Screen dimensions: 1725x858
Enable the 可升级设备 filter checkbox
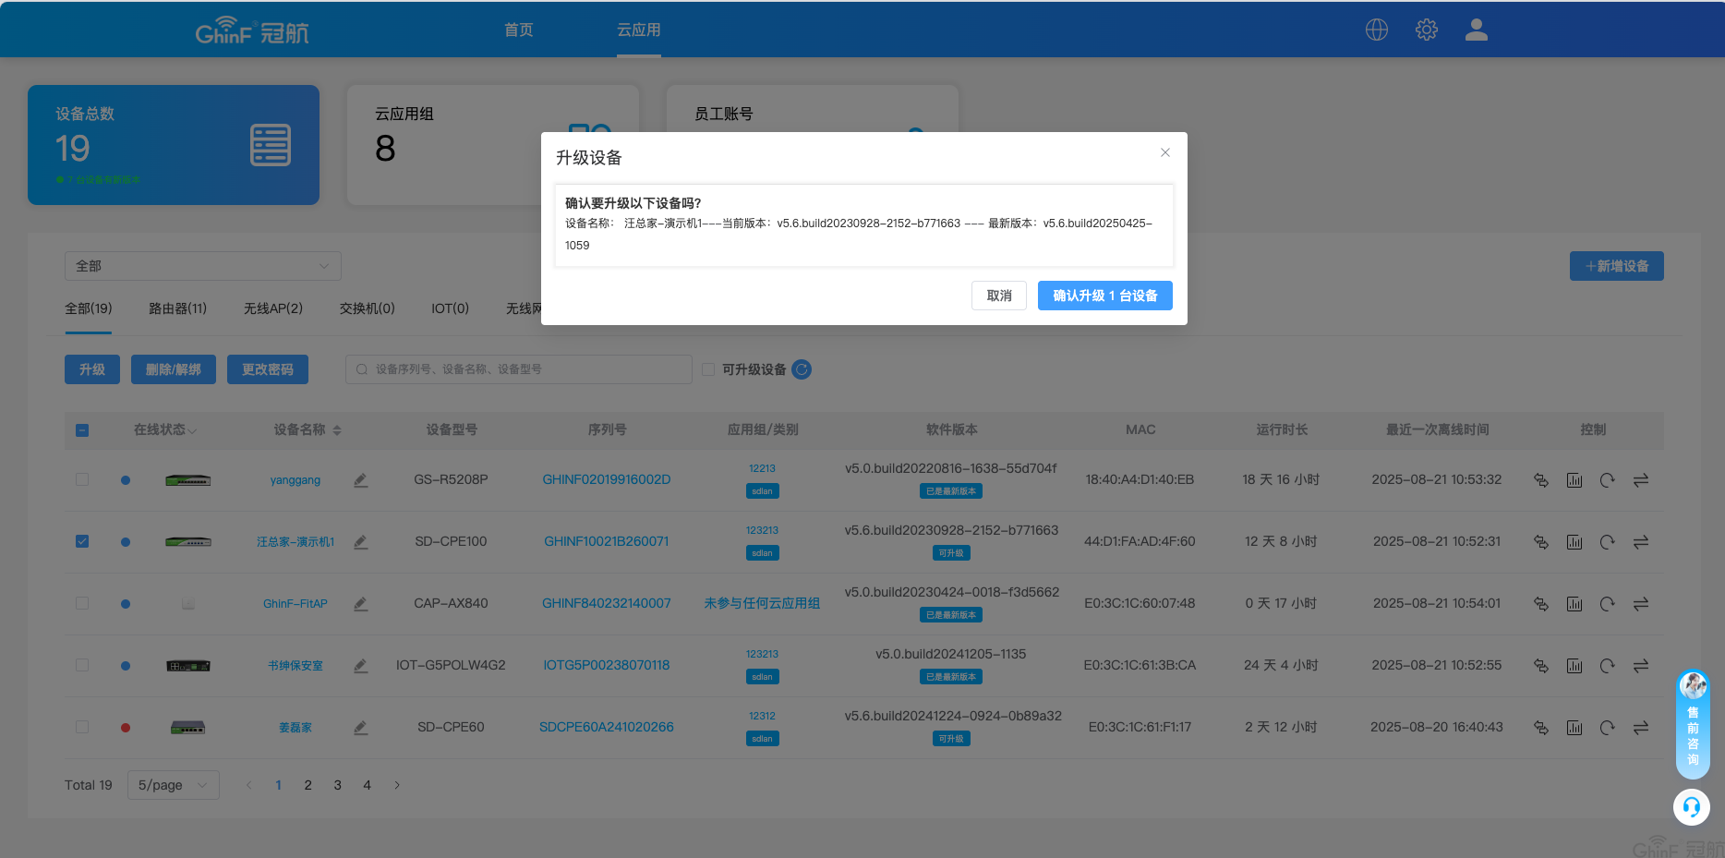(708, 369)
